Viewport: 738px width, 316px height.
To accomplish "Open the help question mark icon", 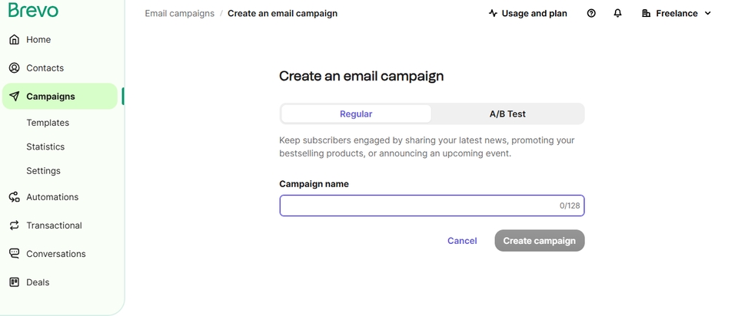I will 591,13.
